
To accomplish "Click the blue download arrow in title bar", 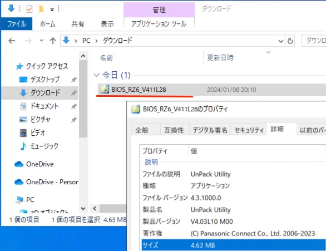I will tap(11, 8).
